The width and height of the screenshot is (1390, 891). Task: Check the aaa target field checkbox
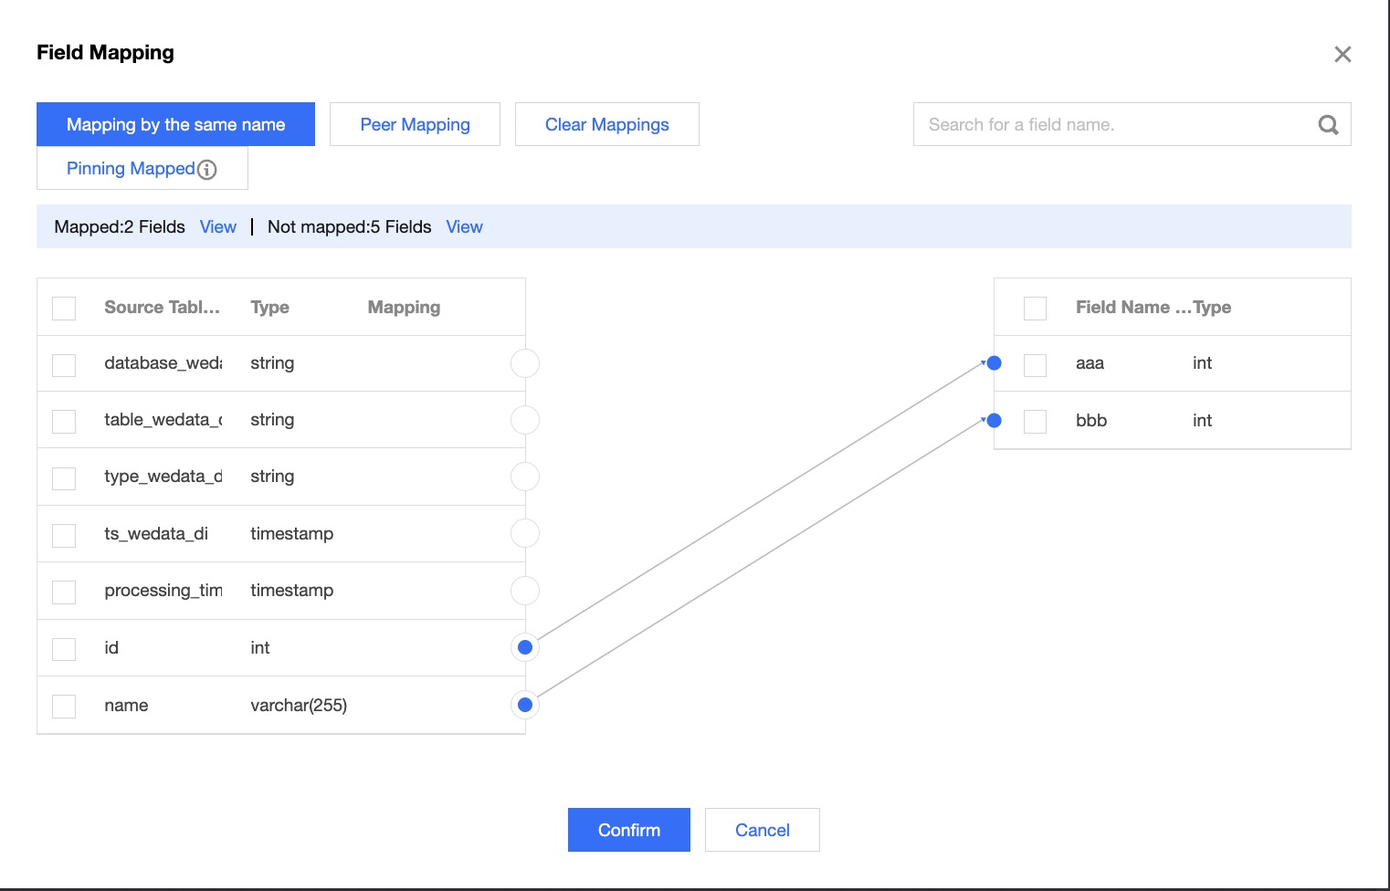pyautogui.click(x=1035, y=365)
